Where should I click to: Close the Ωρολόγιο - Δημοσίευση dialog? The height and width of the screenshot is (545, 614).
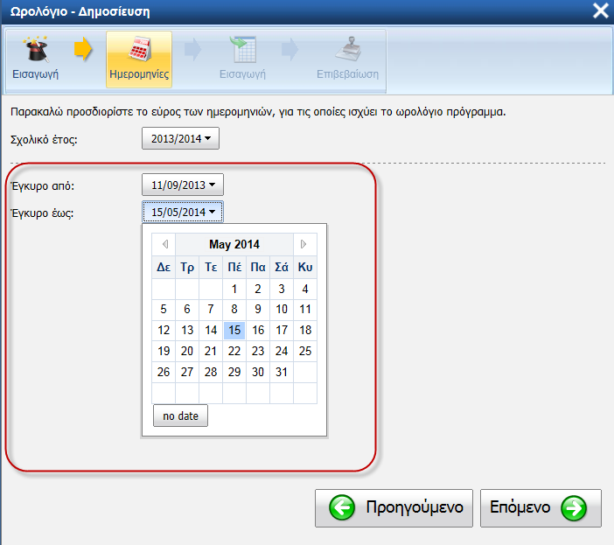[x=600, y=11]
